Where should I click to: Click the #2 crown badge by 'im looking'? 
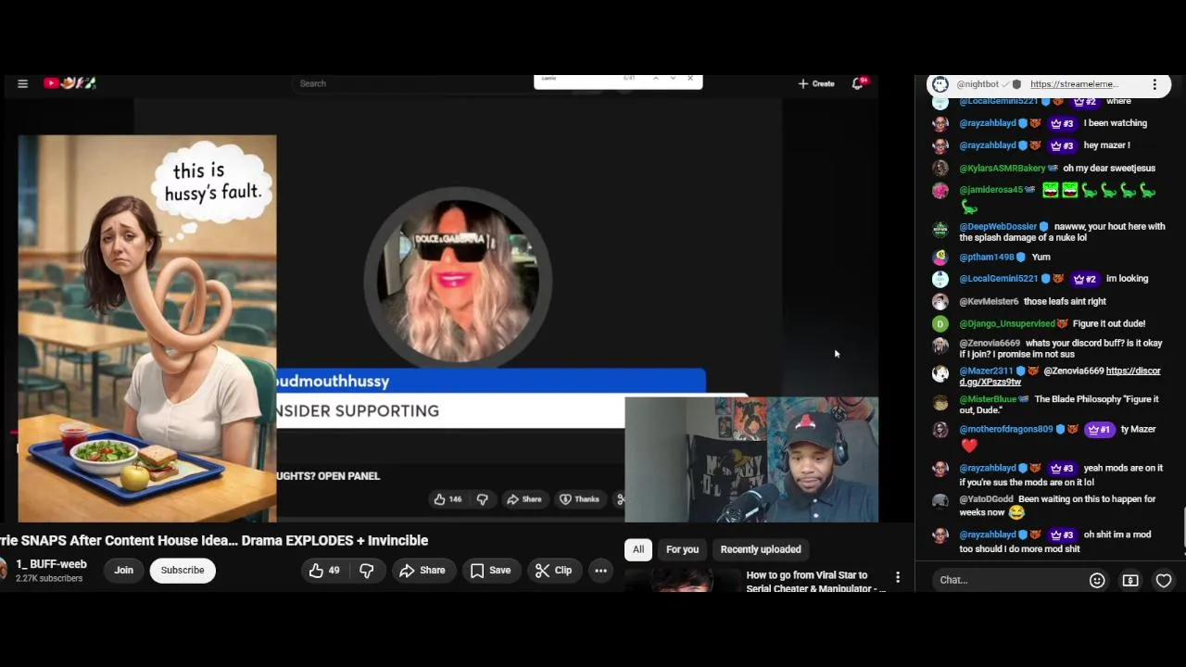1085,279
